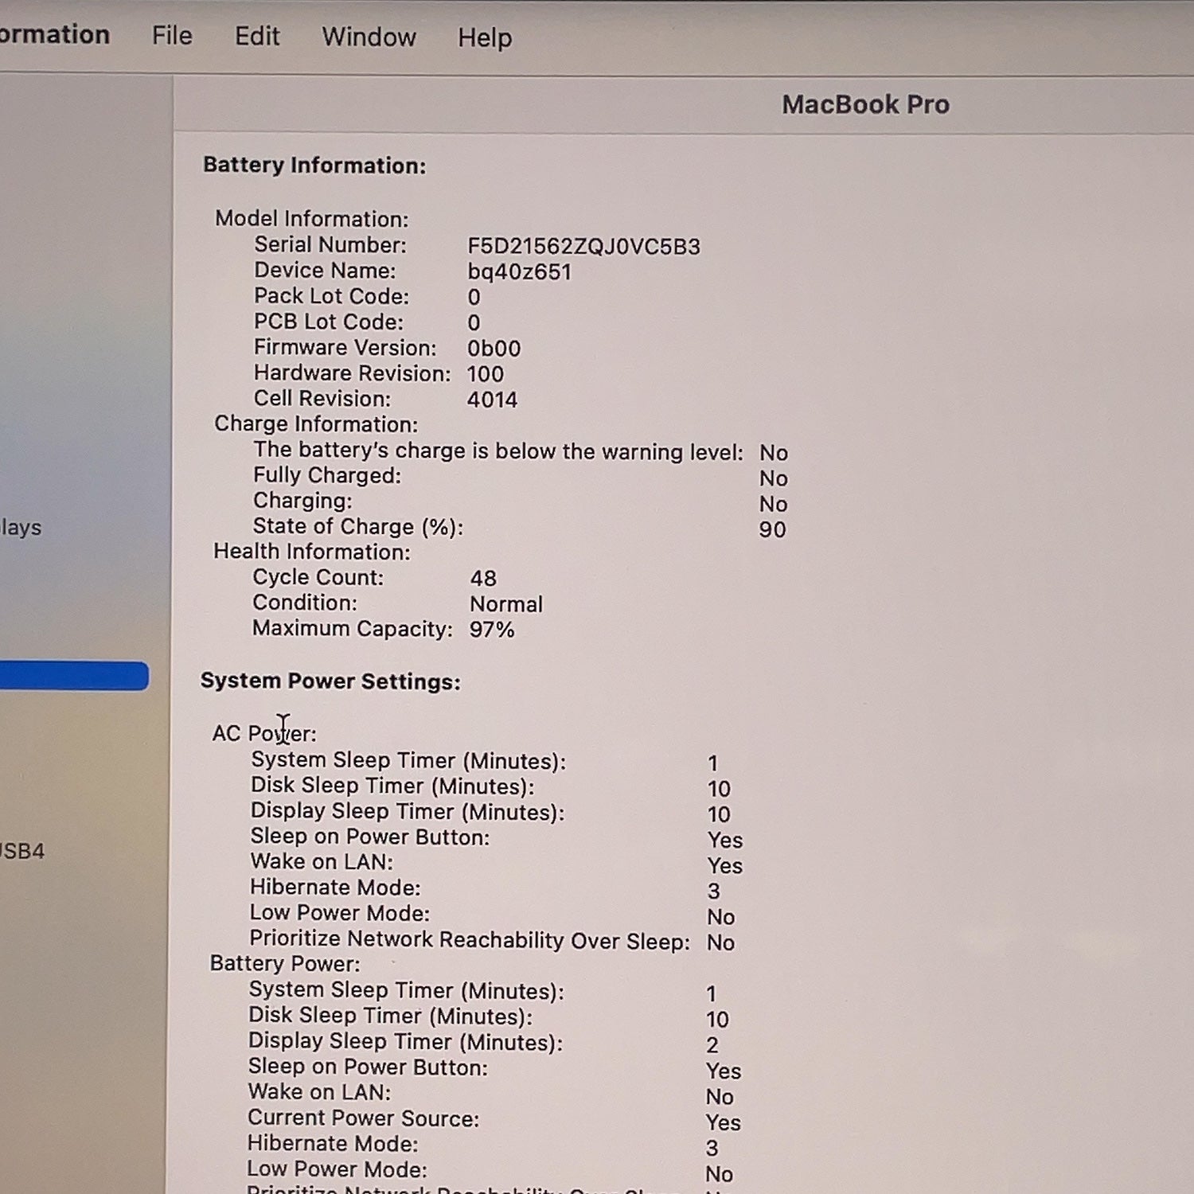Select condition value Normal
Viewport: 1194px width, 1194px height.
[x=506, y=604]
